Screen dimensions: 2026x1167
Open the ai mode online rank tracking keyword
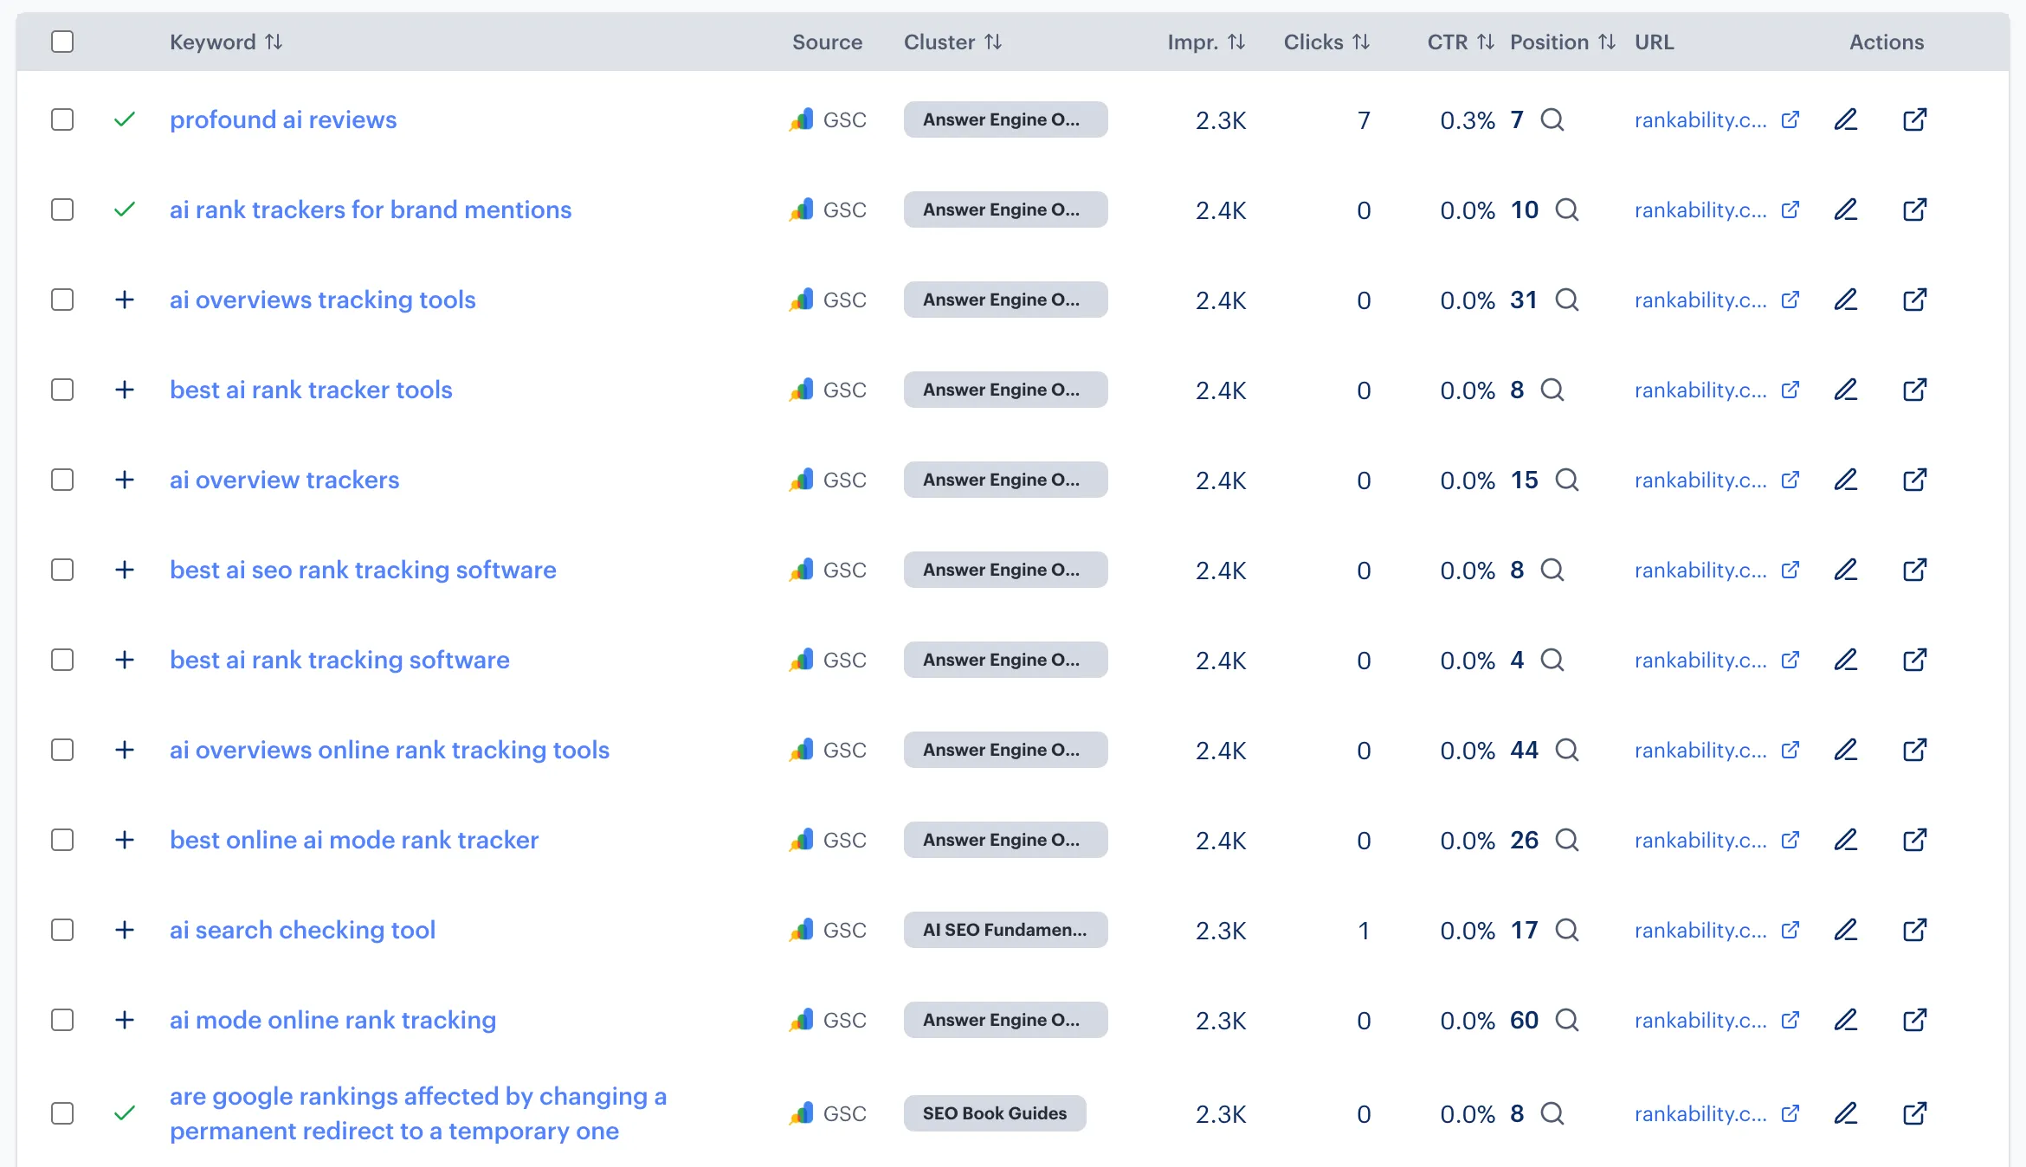[333, 1020]
